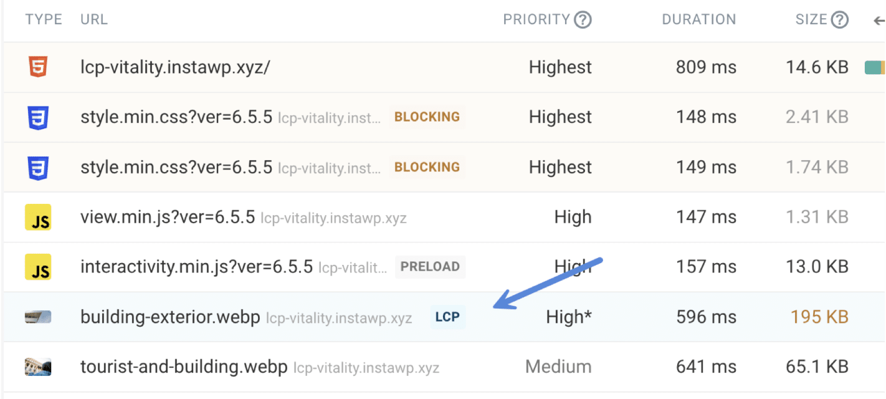
Task: Click the tourist-and-building.webp image thumbnail
Action: [x=37, y=367]
